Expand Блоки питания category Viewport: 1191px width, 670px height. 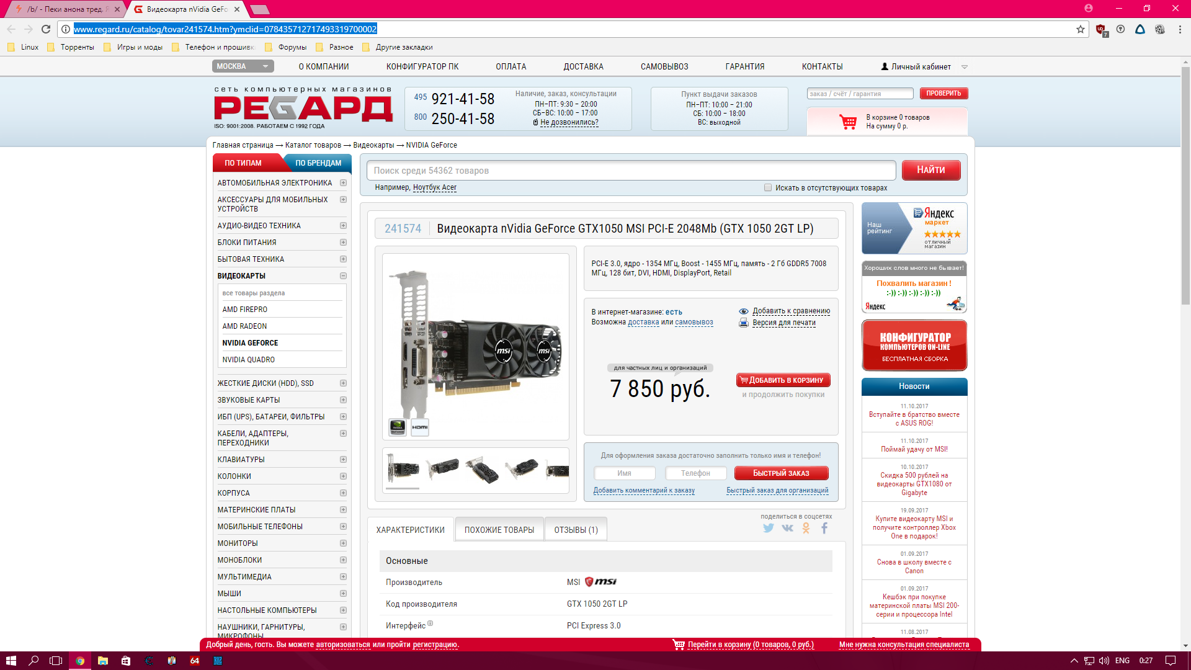343,243
